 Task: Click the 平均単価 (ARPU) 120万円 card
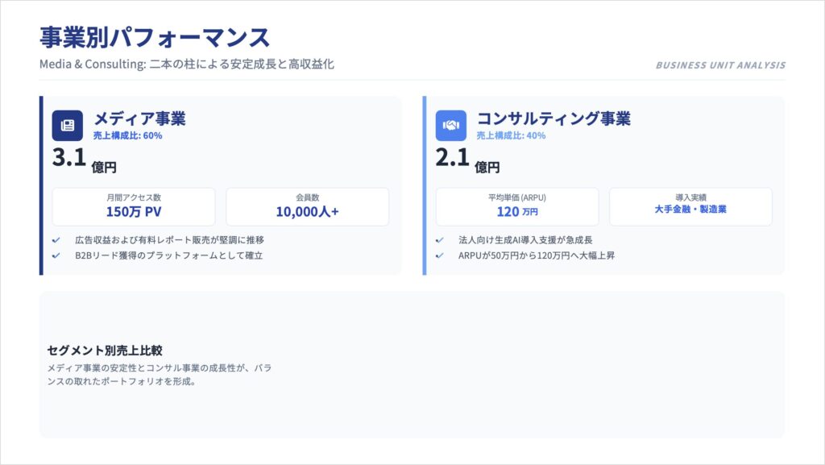click(517, 206)
